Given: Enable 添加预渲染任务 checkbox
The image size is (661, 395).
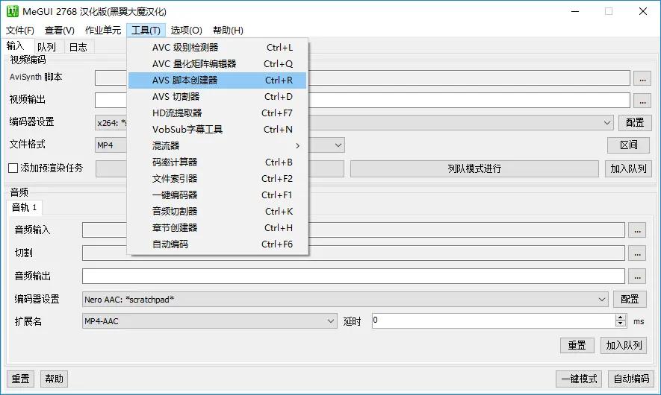Looking at the screenshot, I should (13, 168).
